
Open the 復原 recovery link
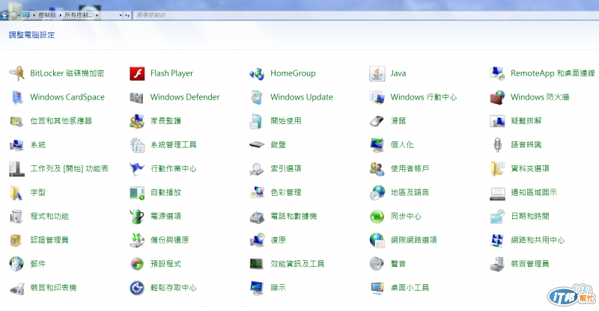pyautogui.click(x=278, y=240)
